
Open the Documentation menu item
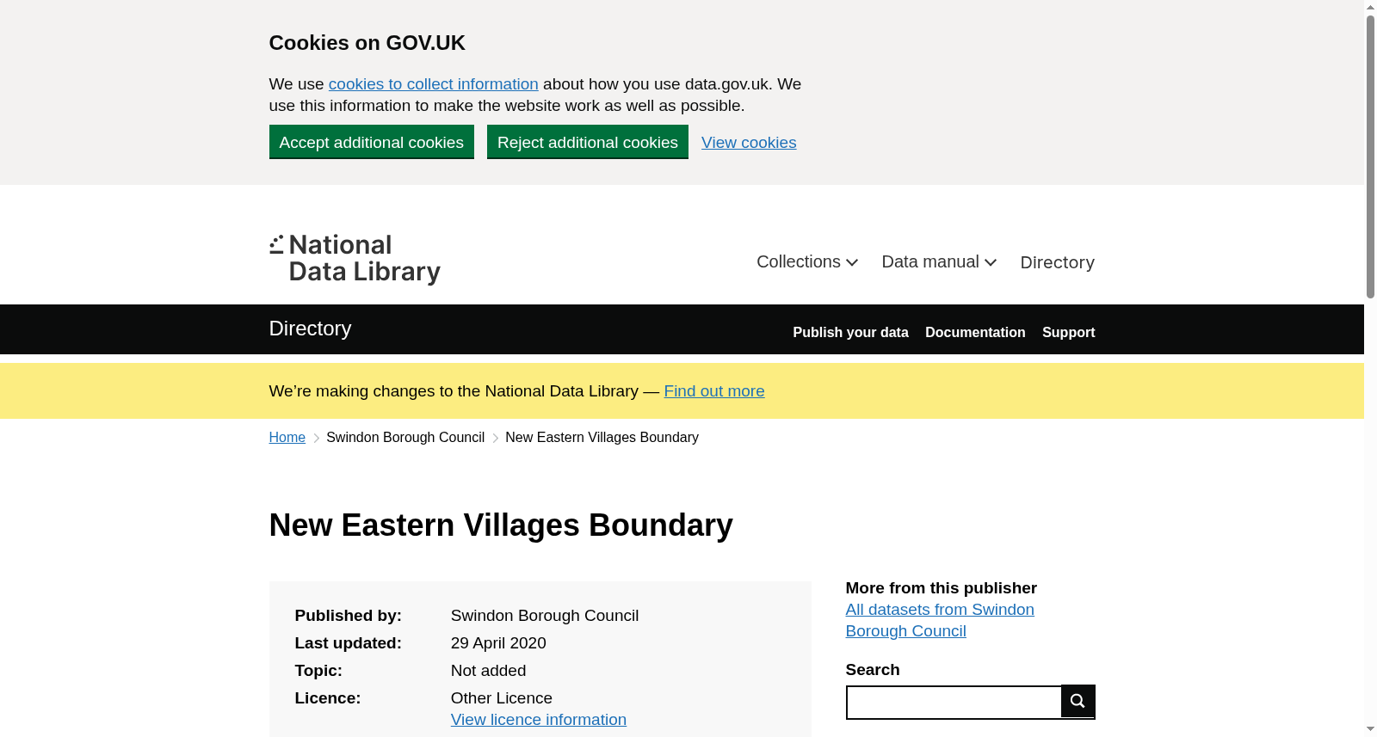(975, 332)
